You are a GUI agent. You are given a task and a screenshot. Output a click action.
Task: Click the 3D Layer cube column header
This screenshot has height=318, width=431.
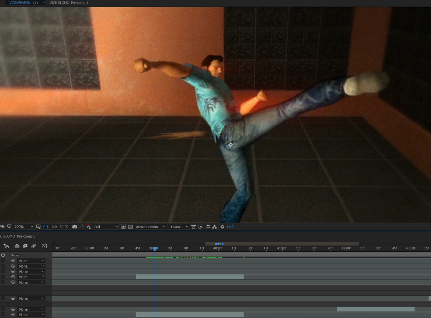pyautogui.click(x=3, y=255)
